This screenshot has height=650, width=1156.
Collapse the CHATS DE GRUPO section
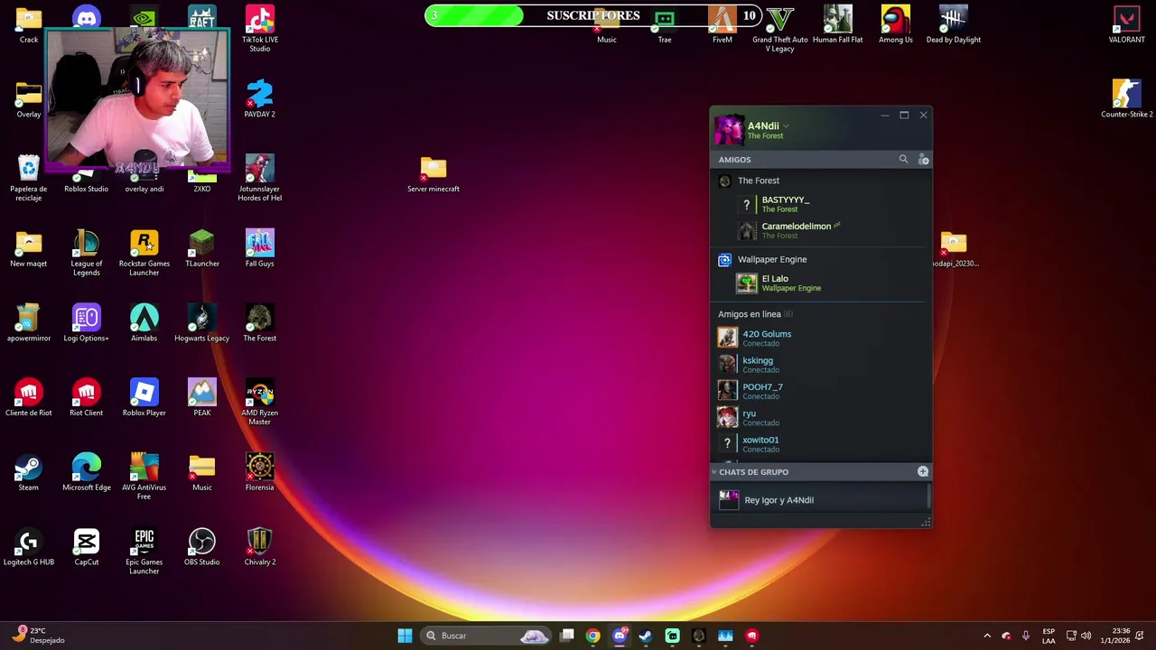[x=714, y=471]
